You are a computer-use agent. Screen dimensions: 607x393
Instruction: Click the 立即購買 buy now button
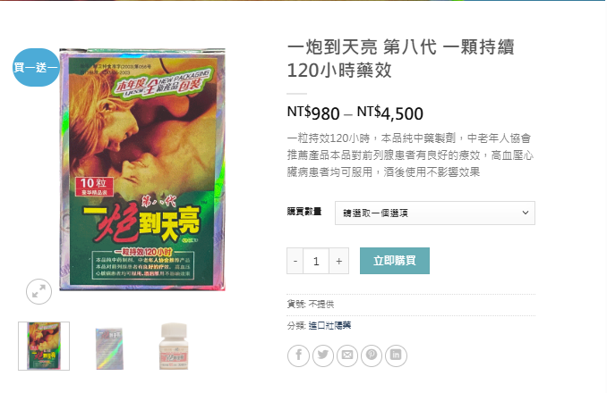click(395, 261)
